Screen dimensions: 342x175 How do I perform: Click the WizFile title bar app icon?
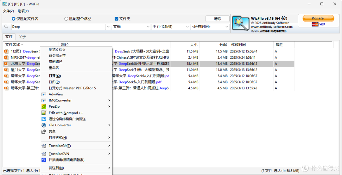[4, 4]
